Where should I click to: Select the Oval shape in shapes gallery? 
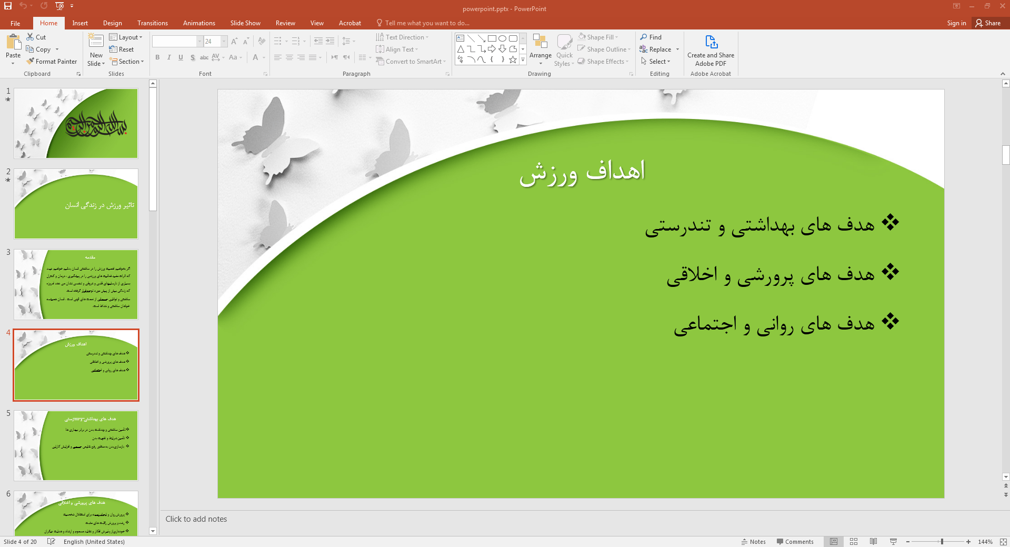tap(502, 38)
